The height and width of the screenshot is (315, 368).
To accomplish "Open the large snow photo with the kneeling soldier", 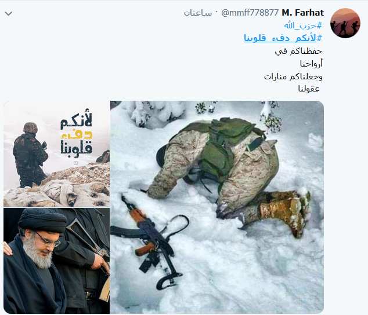I will pos(217,207).
